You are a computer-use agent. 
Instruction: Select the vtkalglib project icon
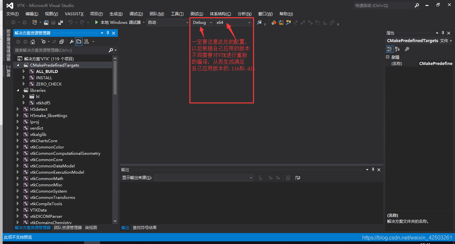pyautogui.click(x=26, y=135)
